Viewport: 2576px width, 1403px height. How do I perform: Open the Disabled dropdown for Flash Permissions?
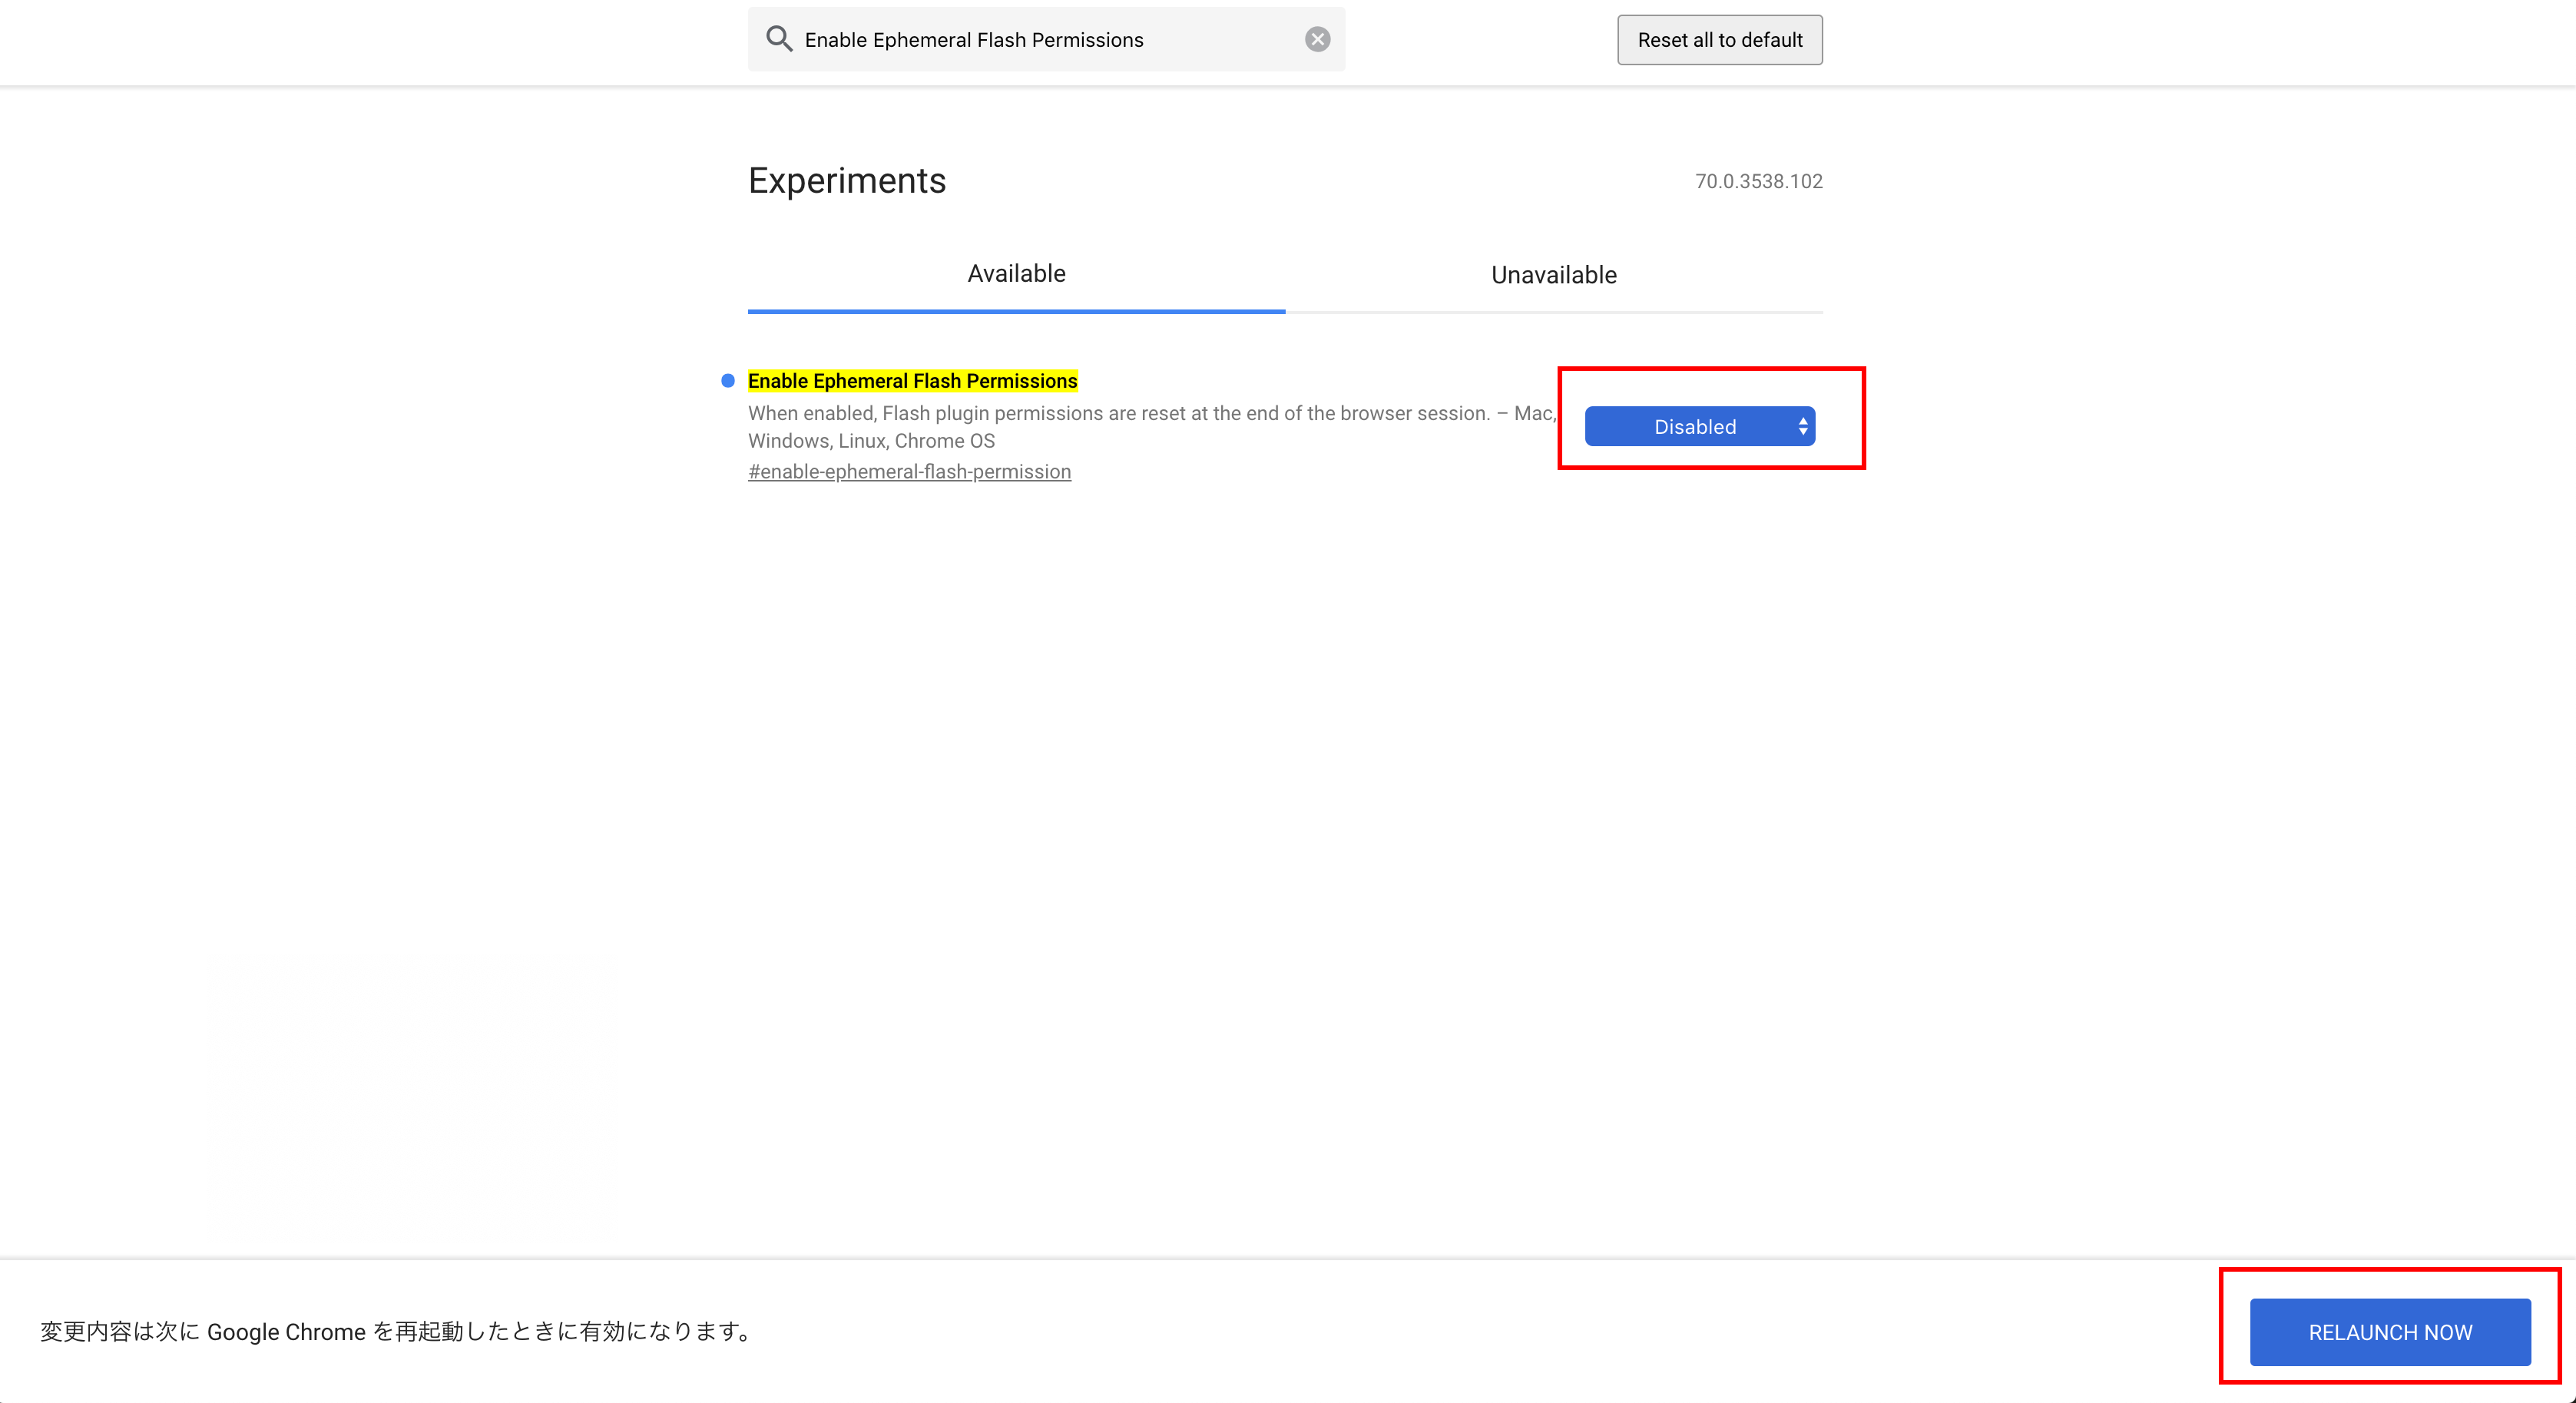click(x=1698, y=427)
